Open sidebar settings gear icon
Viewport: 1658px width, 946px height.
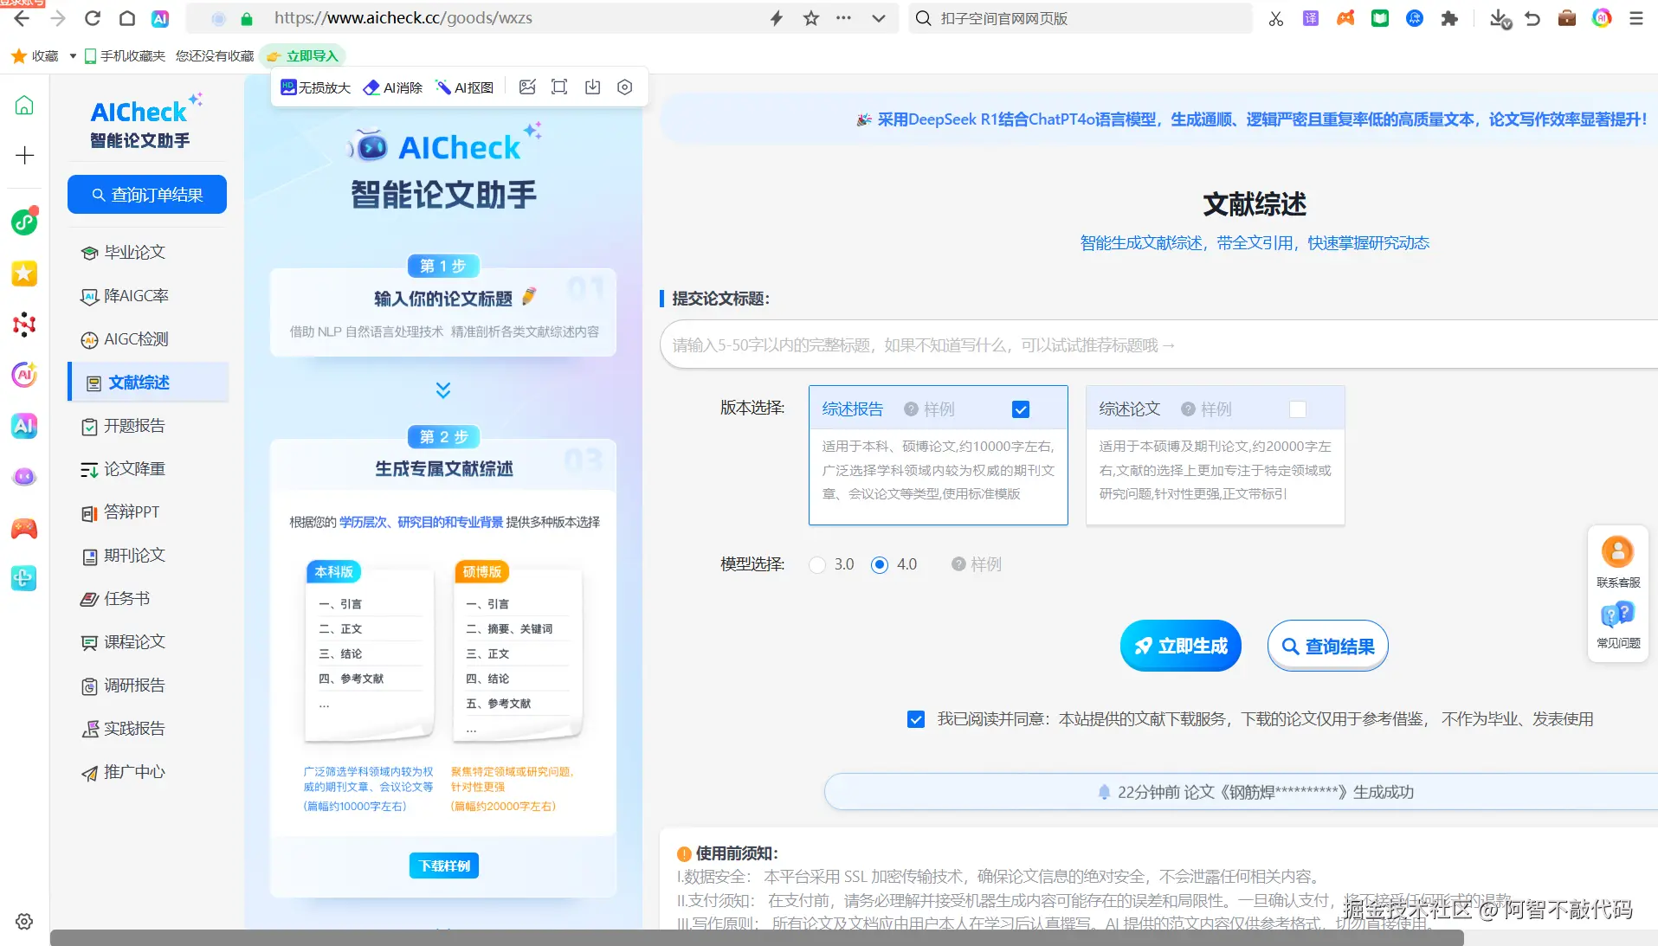(x=24, y=921)
